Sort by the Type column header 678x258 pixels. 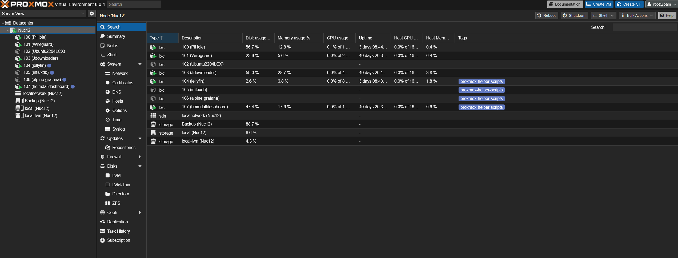pyautogui.click(x=162, y=38)
